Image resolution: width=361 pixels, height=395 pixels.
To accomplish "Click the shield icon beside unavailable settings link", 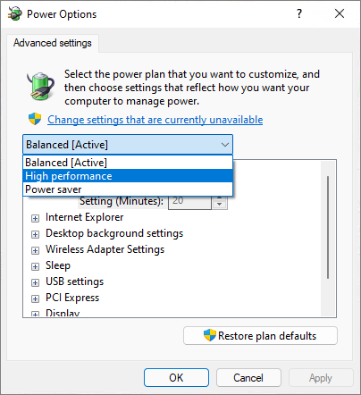I will pyautogui.click(x=35, y=119).
